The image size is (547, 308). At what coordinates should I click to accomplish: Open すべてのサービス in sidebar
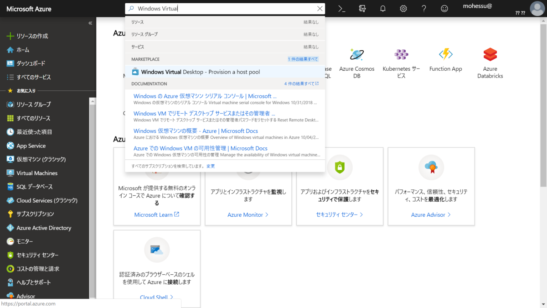click(34, 77)
